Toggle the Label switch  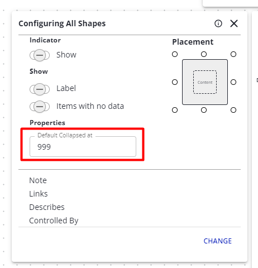pos(40,89)
